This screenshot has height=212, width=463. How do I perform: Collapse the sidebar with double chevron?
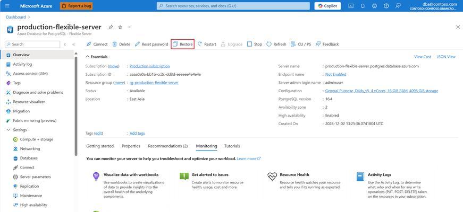pos(73,45)
